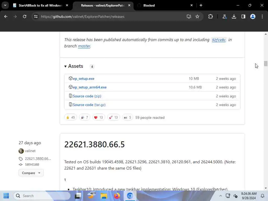
Task: Click the party popper reaction with 7
Action: tap(85, 118)
